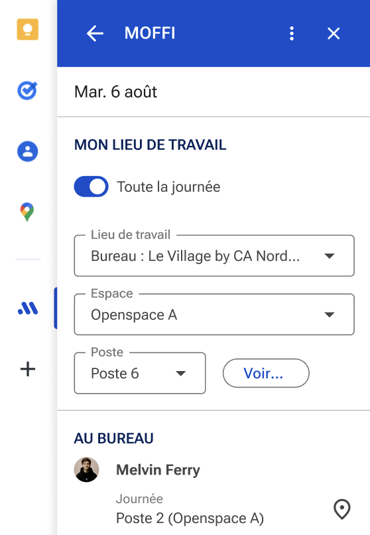This screenshot has height=535, width=370.
Task: Close the MOFFI side panel
Action: point(334,33)
